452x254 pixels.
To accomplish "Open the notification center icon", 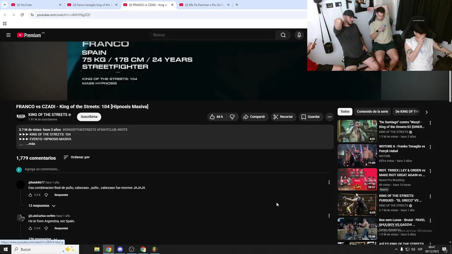I will point(445,249).
